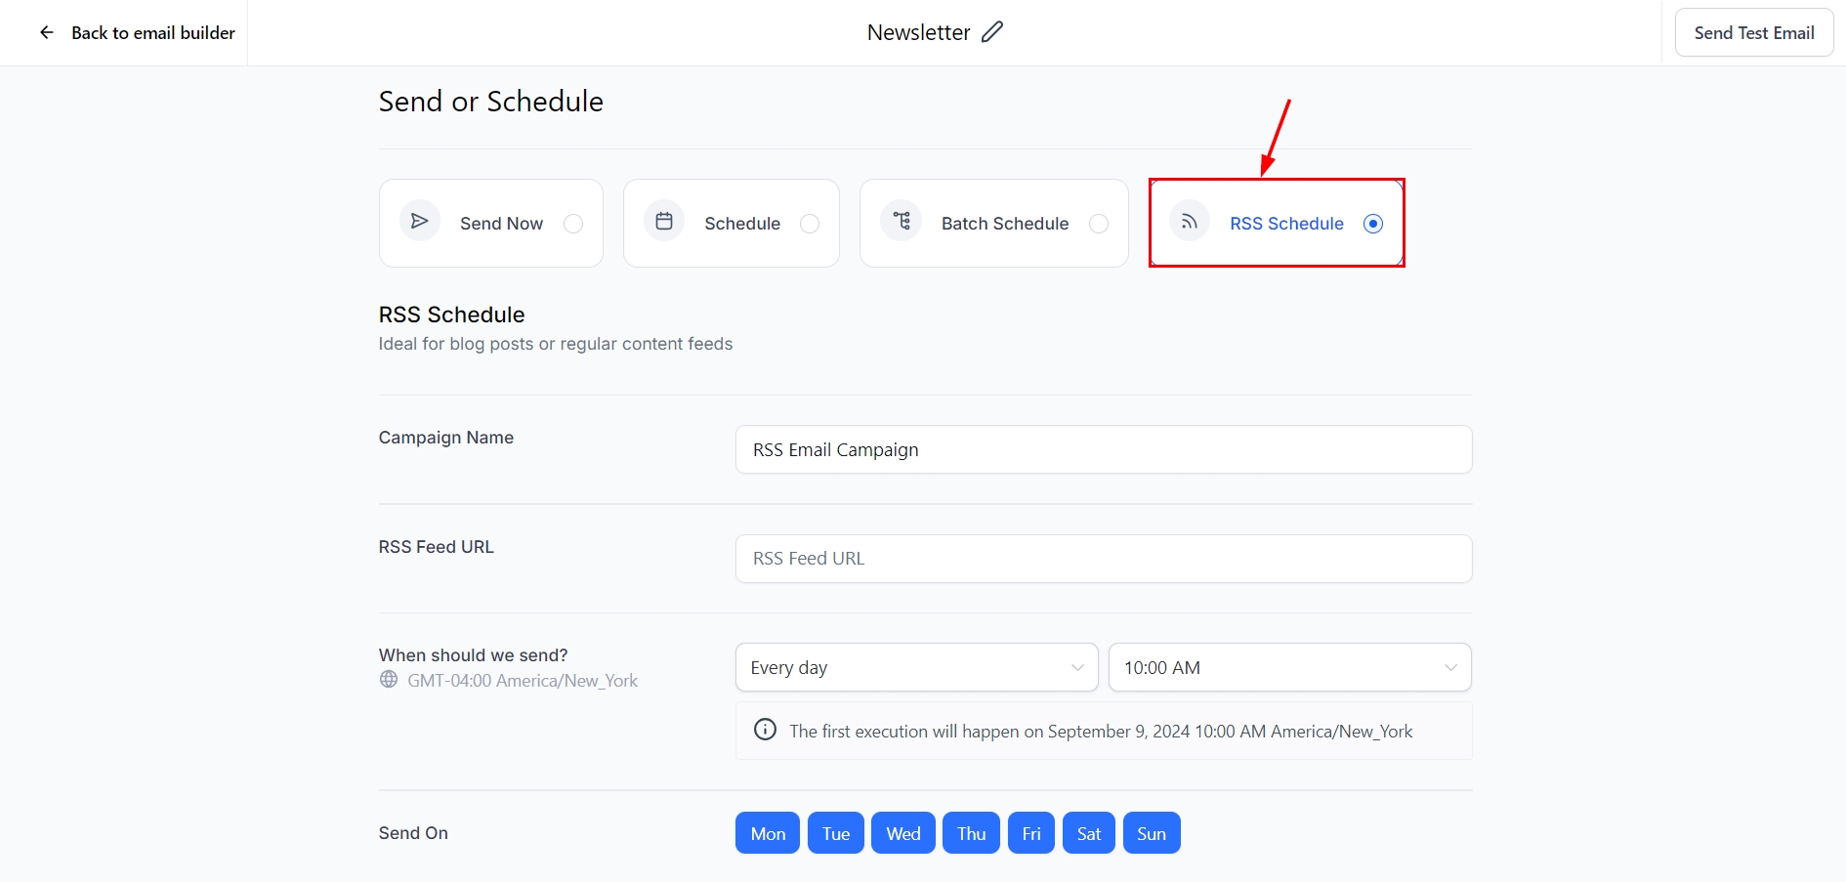
Task: Click the Batch Schedule branch icon
Action: (x=902, y=222)
